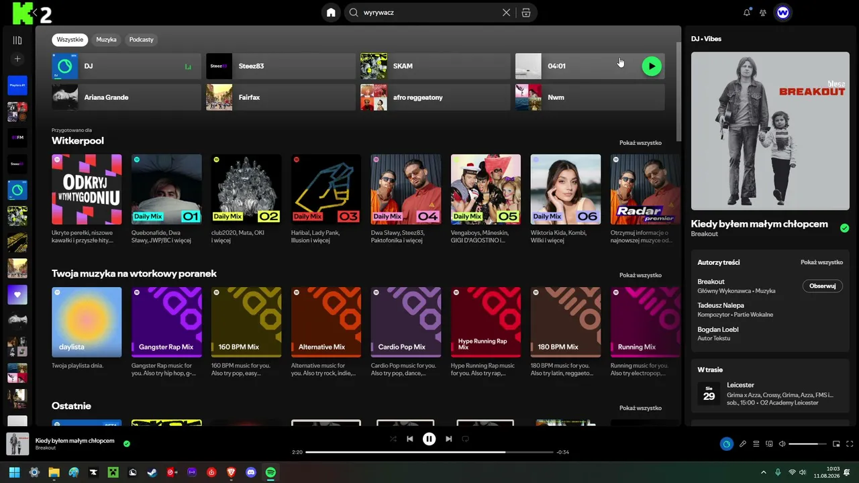Open the Ariana Grande shortcut tile
The image size is (859, 483).
point(126,97)
